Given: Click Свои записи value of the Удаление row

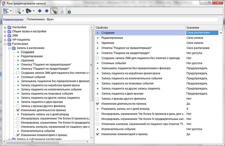Looking at the screenshot, I should click(195, 43).
